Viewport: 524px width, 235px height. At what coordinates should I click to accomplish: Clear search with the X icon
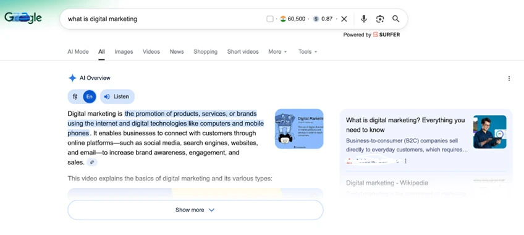[x=344, y=19]
